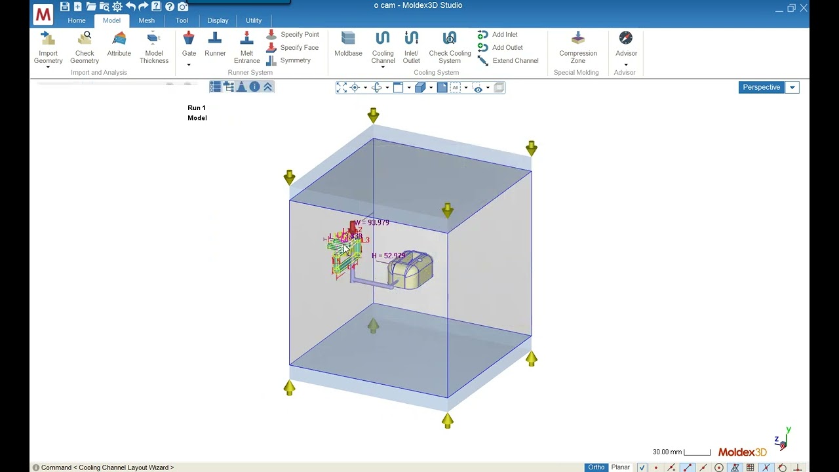839x472 pixels.
Task: Open the list view icon in panel toolbar
Action: [x=216, y=87]
